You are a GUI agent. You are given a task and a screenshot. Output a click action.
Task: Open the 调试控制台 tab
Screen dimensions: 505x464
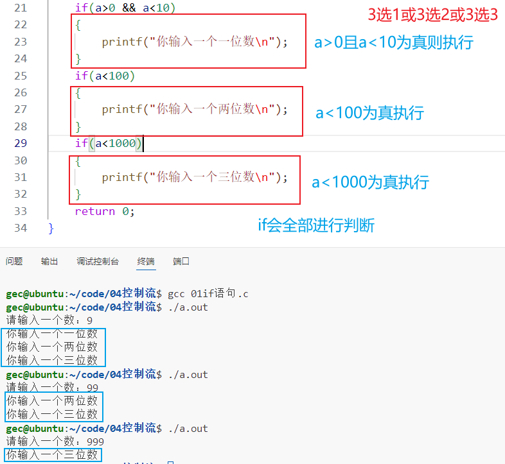[98, 261]
